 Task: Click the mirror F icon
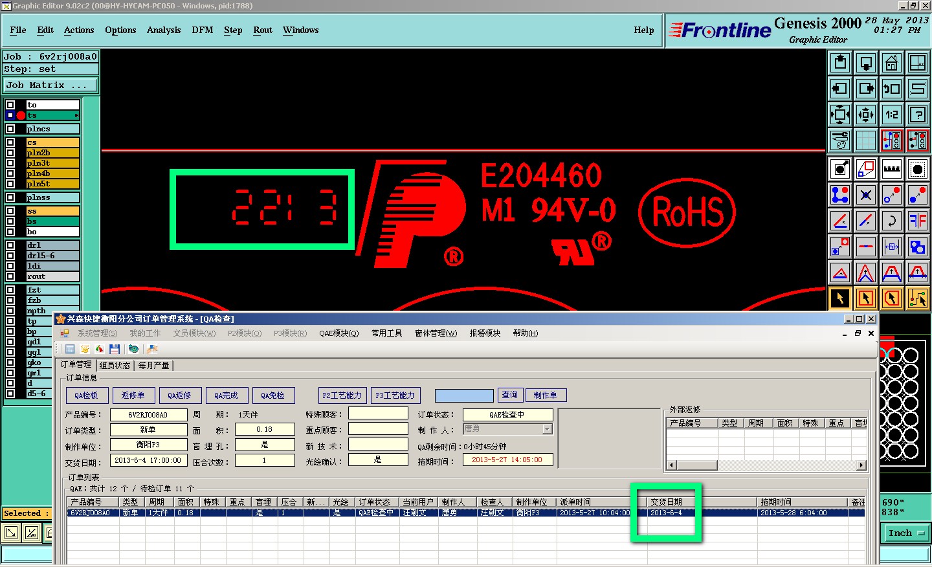click(x=918, y=221)
